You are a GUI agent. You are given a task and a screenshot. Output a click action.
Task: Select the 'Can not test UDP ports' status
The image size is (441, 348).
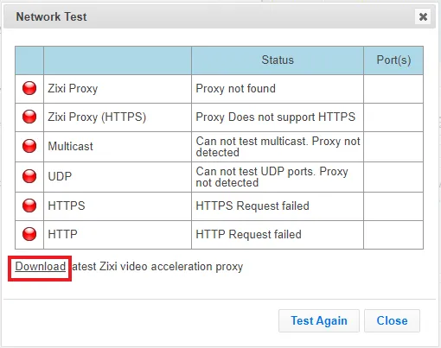pos(272,177)
